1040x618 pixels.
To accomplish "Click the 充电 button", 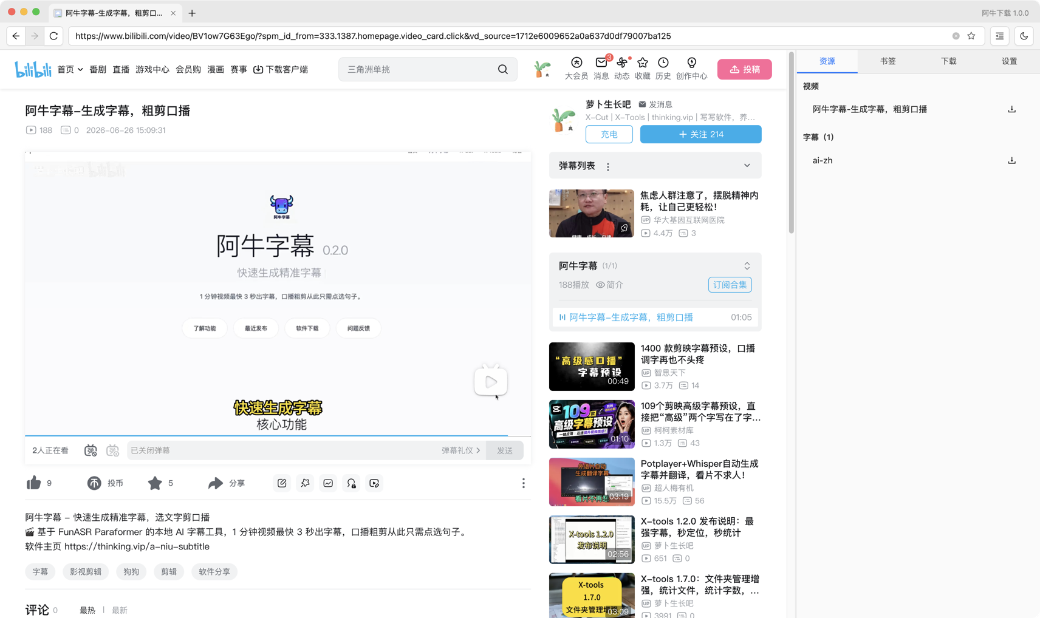I will point(609,134).
